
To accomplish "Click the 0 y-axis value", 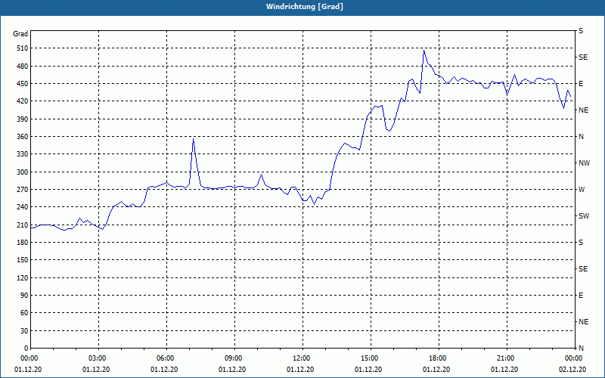I will [26, 349].
